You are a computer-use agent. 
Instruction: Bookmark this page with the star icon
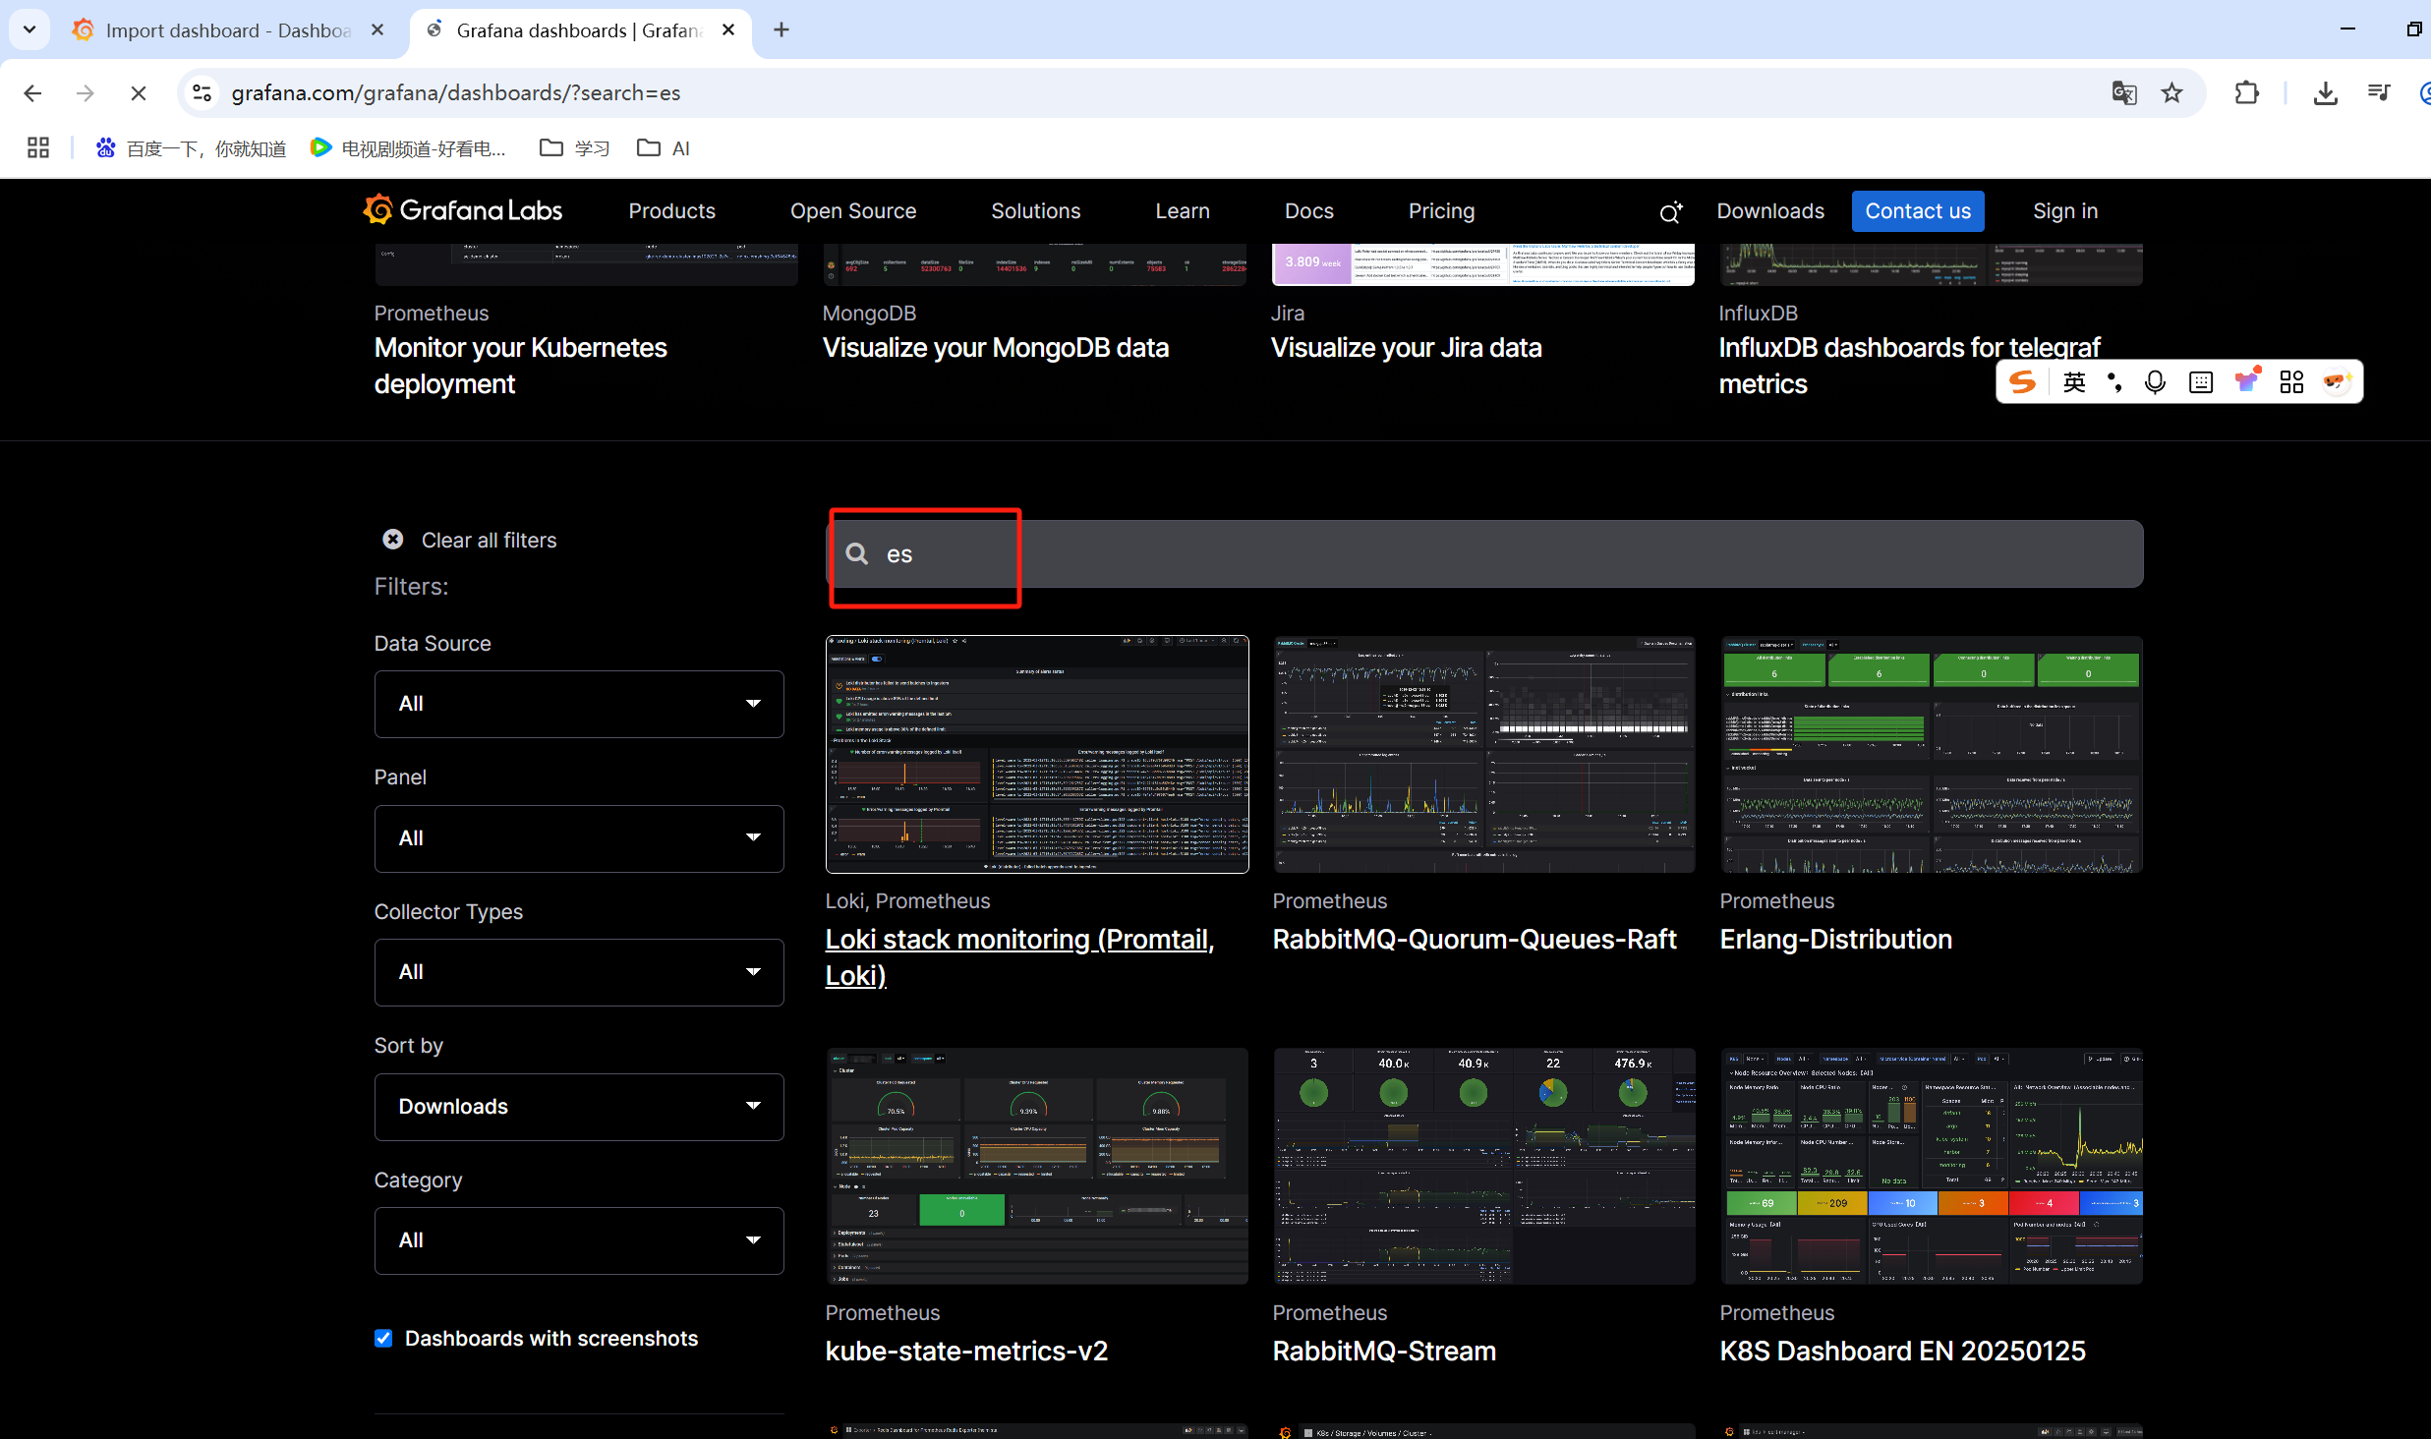(x=2171, y=92)
